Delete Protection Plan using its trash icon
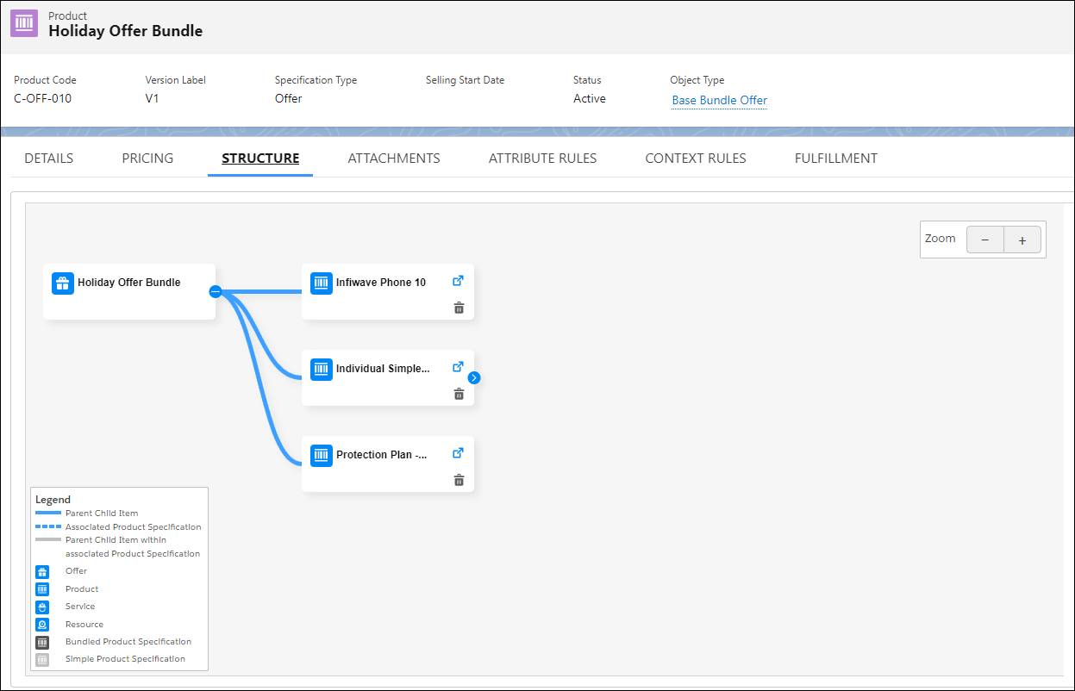Screen dimensions: 1075x691 459,480
